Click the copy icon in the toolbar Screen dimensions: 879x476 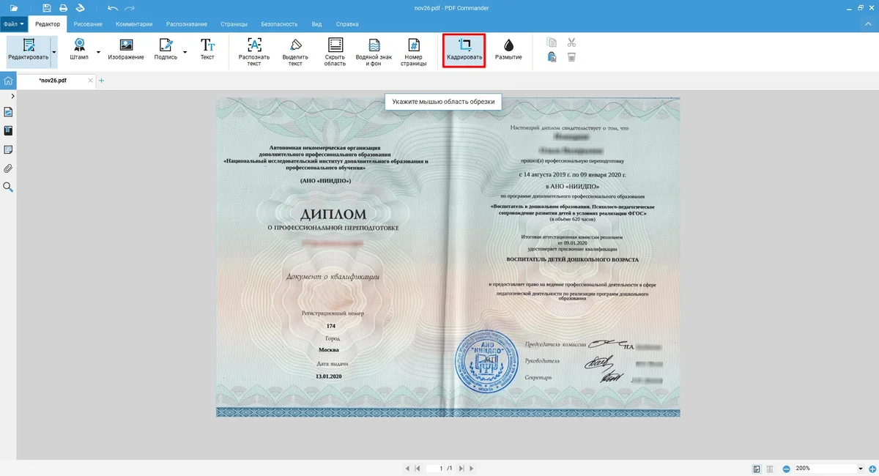[x=552, y=42]
